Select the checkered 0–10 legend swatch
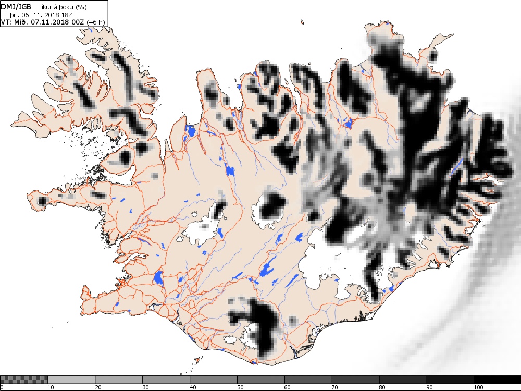 [24, 380]
